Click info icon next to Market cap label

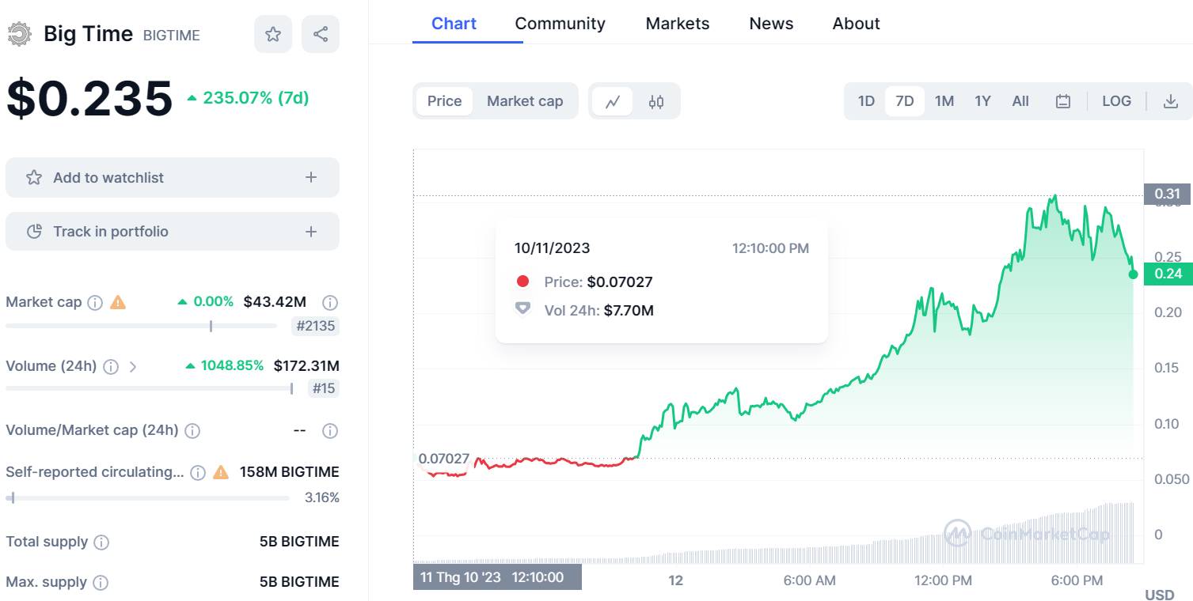[x=95, y=302]
